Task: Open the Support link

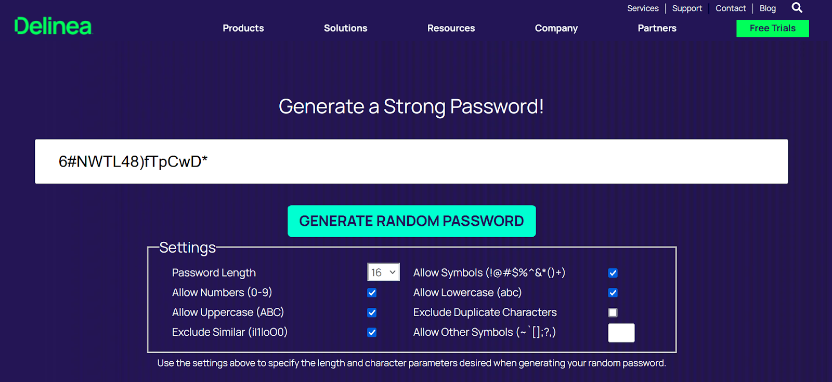Action: point(687,8)
